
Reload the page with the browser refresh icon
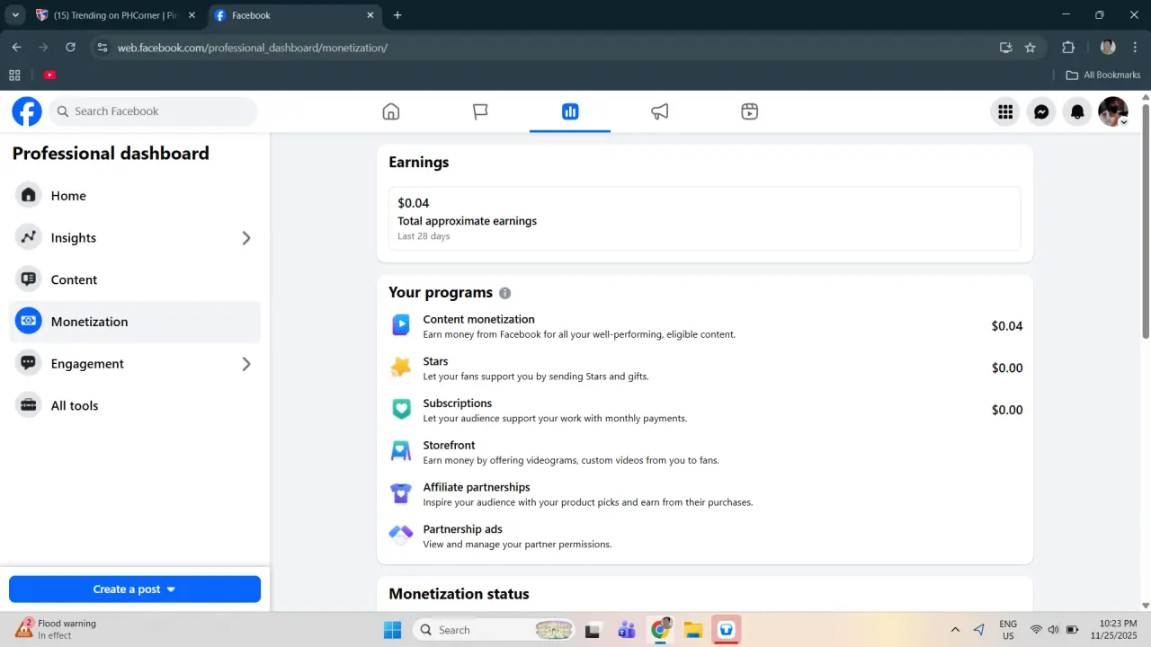click(x=70, y=48)
